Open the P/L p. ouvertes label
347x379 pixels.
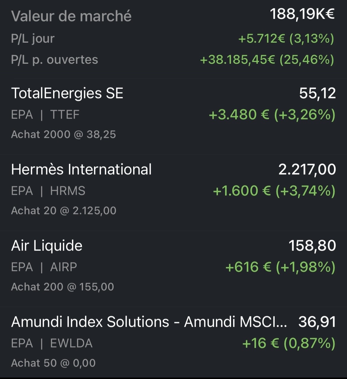55,60
